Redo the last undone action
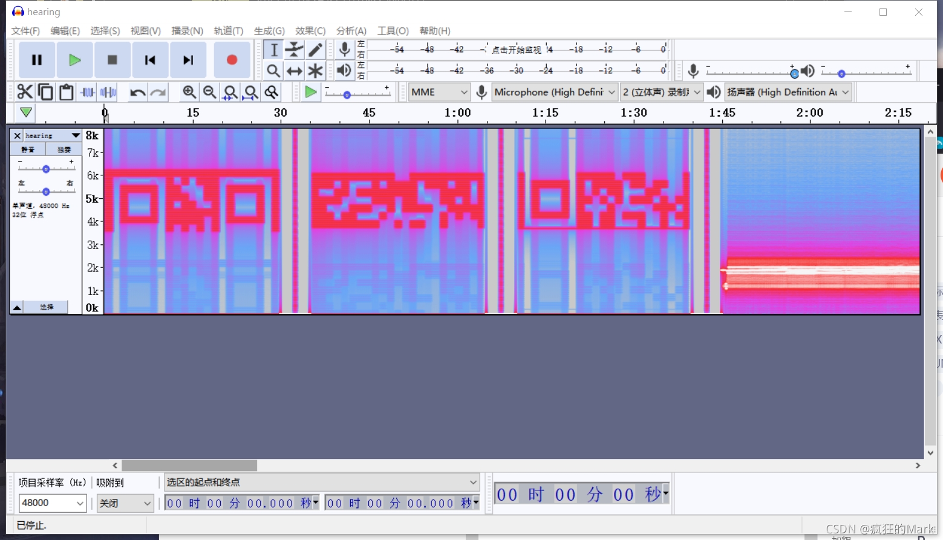This screenshot has height=540, width=943. pos(158,92)
